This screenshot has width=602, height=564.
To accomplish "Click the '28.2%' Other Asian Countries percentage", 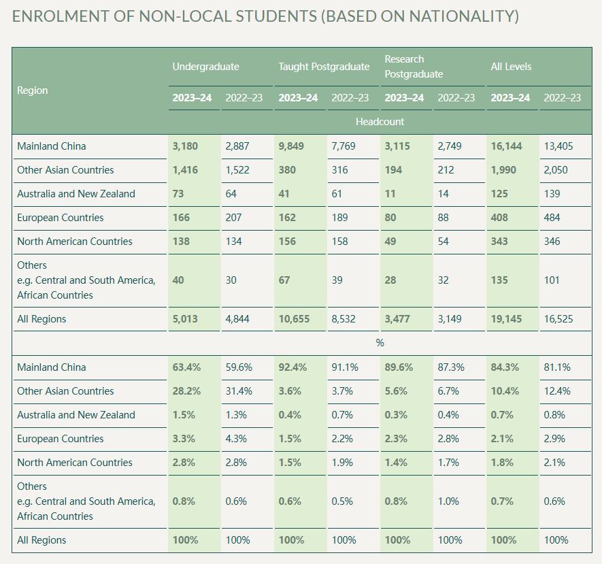I will pos(186,391).
